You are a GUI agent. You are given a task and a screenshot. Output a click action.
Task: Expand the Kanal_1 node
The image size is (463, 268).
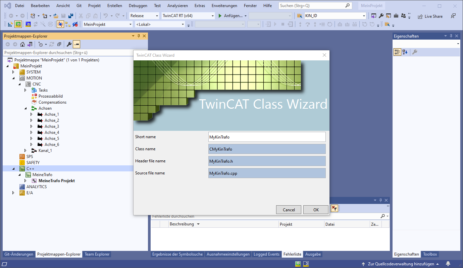(25, 151)
